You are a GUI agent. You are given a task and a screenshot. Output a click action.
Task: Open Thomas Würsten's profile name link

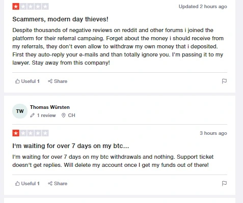point(50,107)
